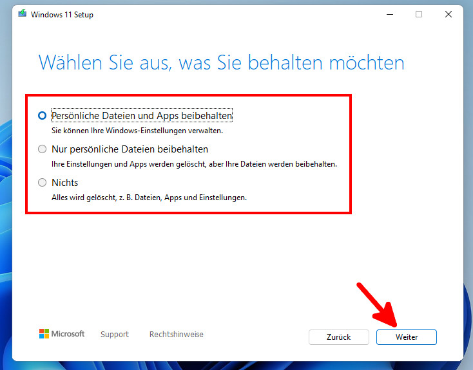The height and width of the screenshot is (370, 473).
Task: Close the Windows 11 Setup window
Action: click(449, 14)
